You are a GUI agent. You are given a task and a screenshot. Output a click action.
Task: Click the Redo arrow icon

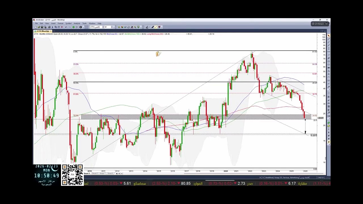click(69, 27)
